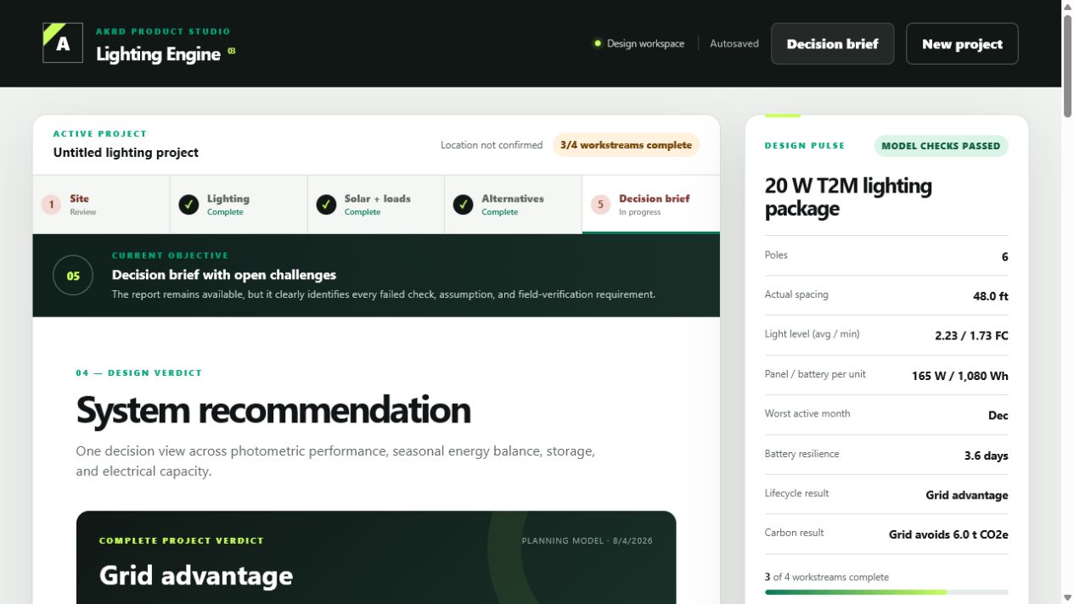
Task: Click the vertical page scrollbar thumb
Action: pos(1067,66)
